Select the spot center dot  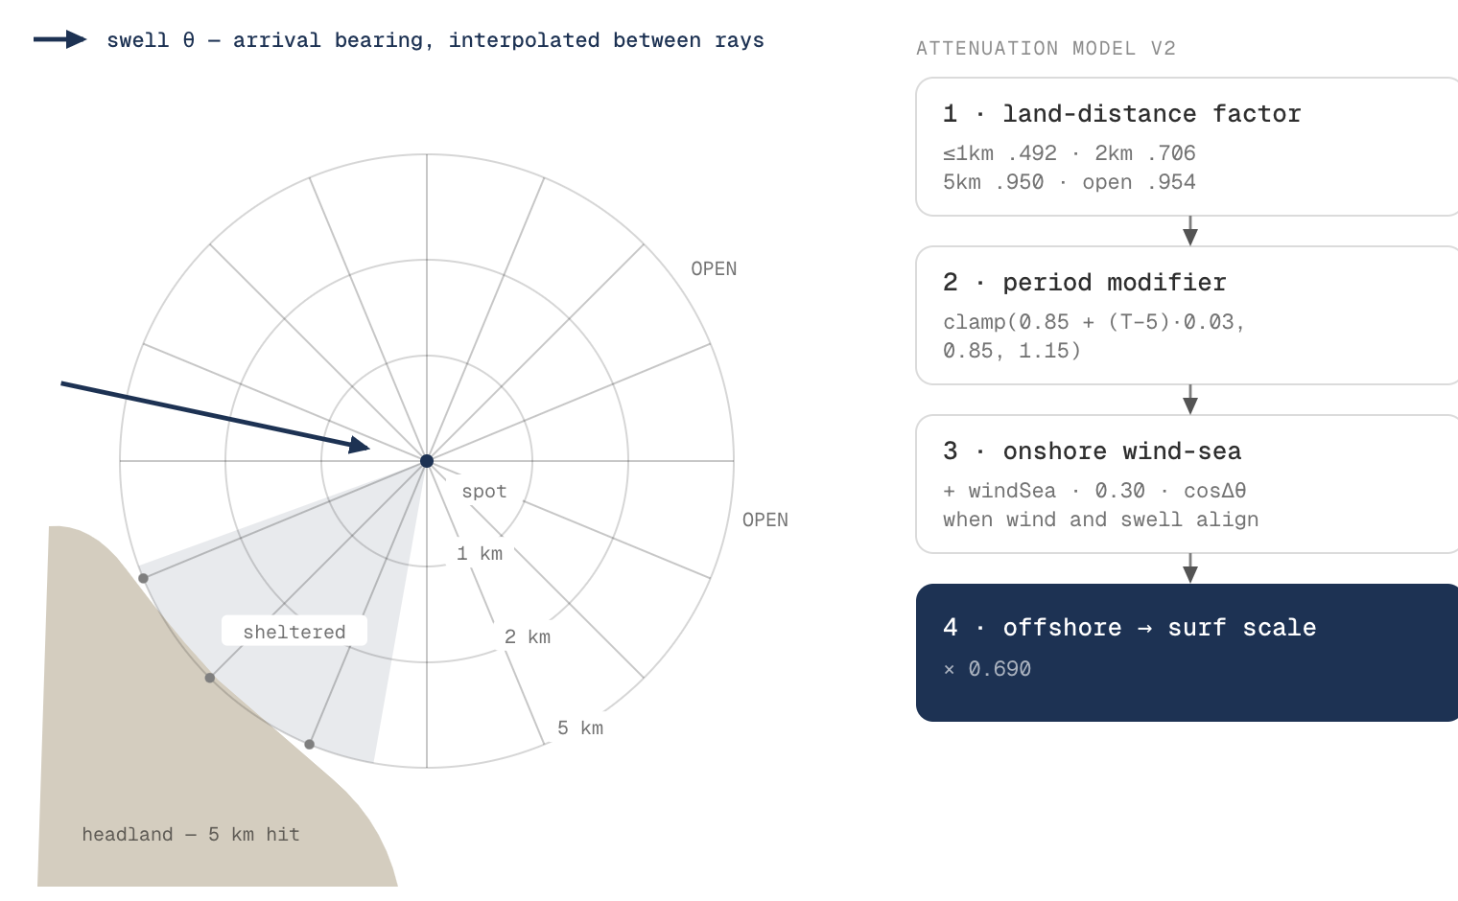pyautogui.click(x=427, y=461)
